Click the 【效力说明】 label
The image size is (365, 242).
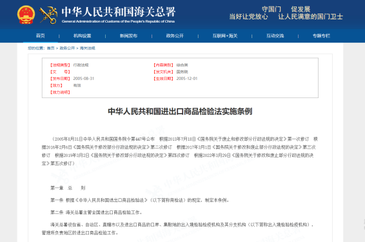(60, 92)
